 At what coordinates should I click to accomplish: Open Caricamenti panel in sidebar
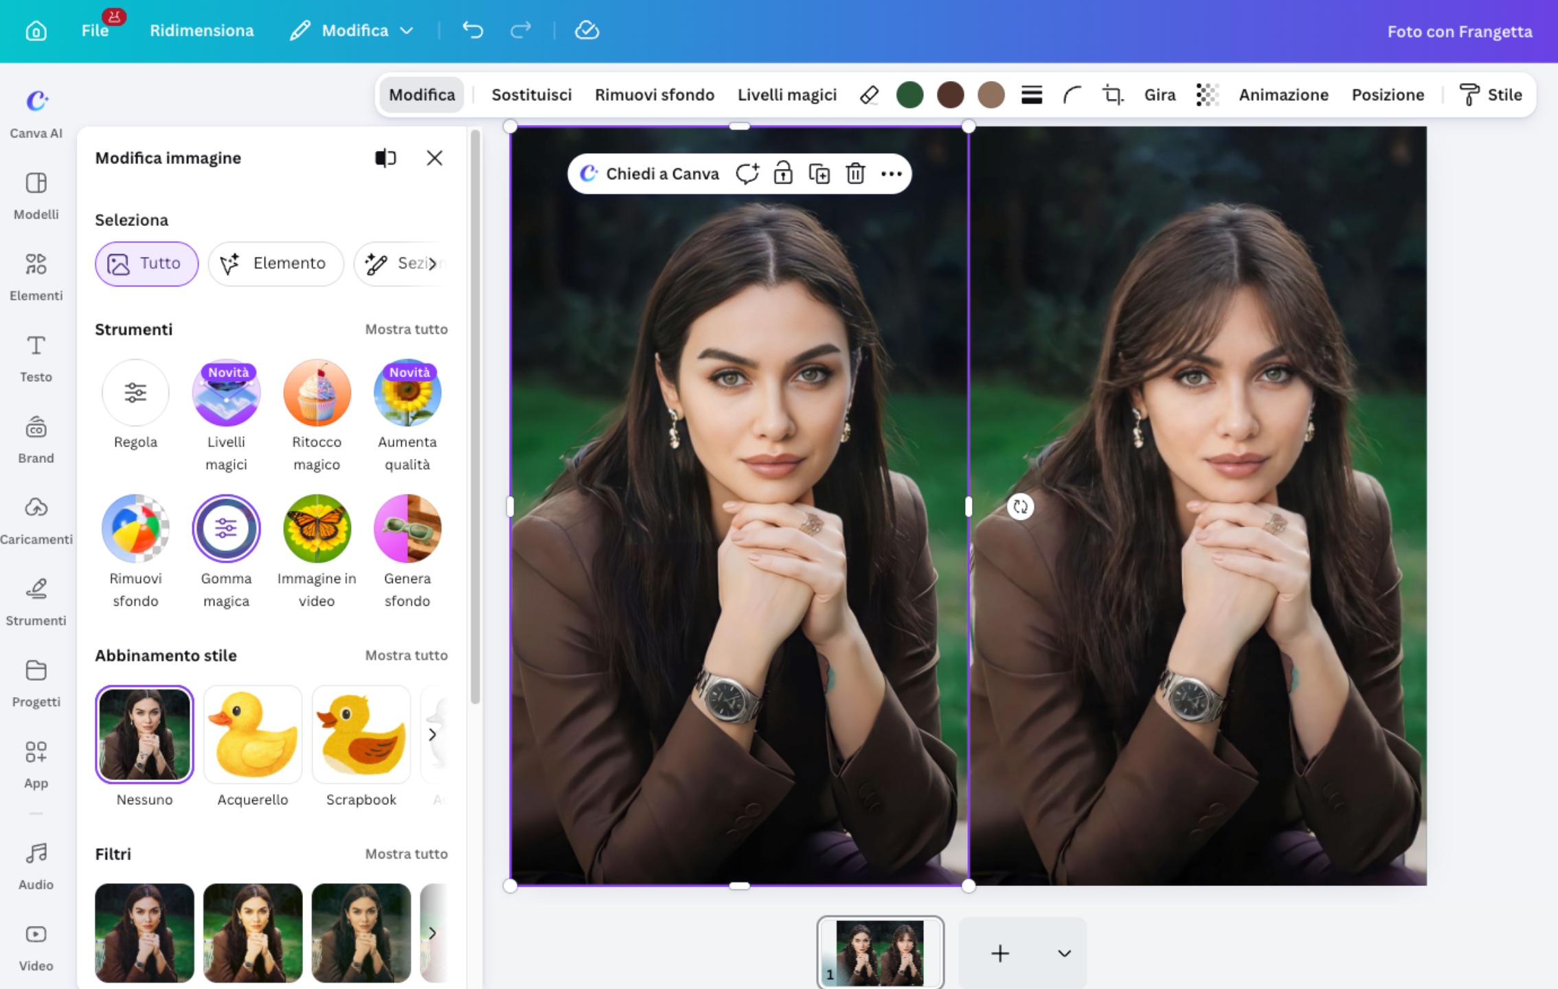pos(36,520)
